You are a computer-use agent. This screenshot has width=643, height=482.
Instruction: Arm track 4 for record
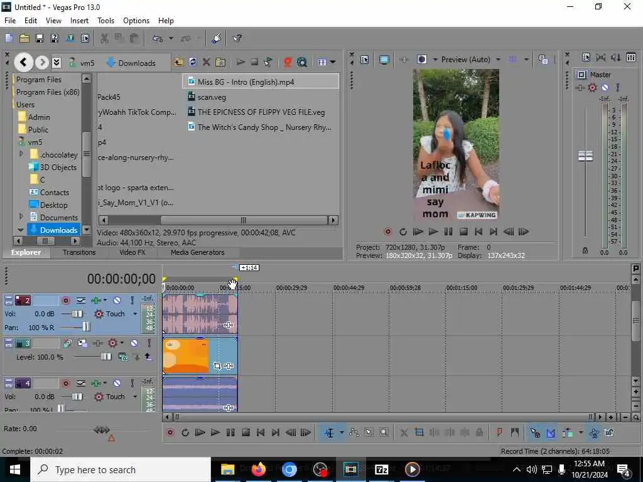tap(65, 383)
